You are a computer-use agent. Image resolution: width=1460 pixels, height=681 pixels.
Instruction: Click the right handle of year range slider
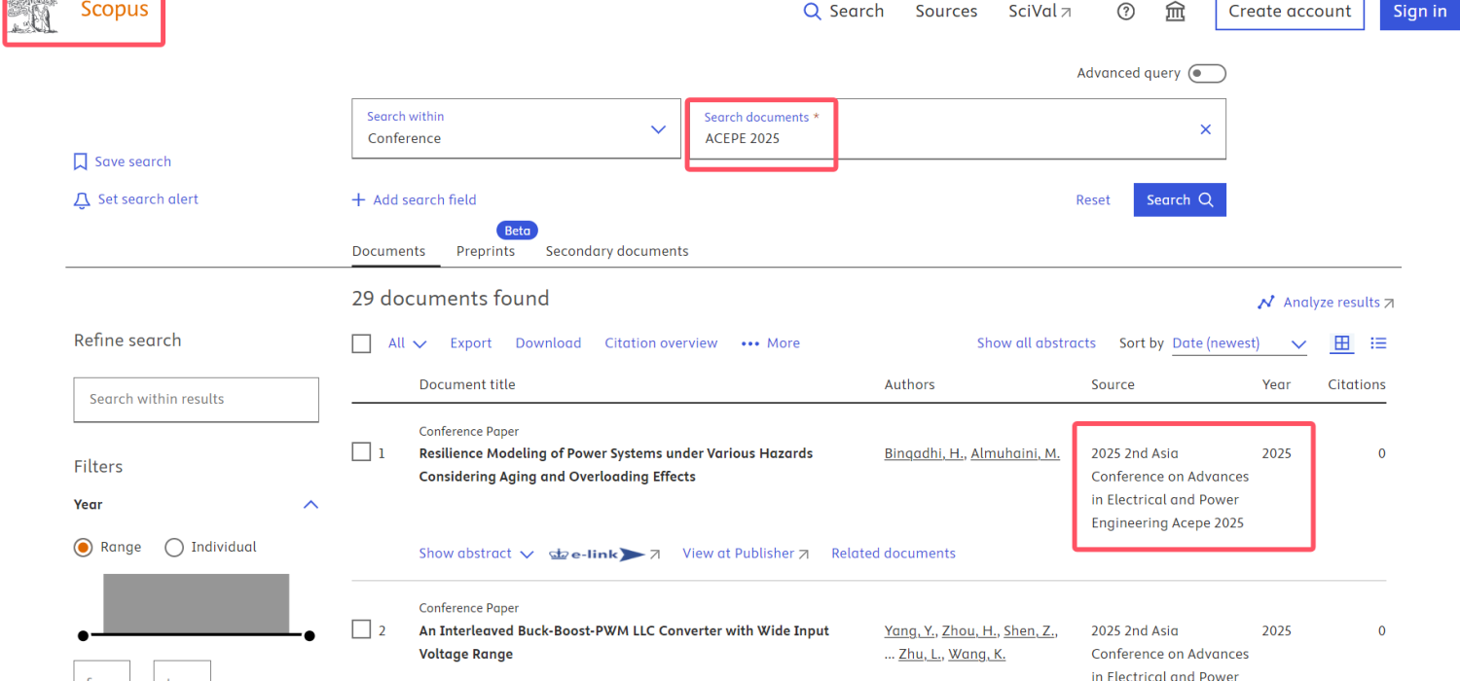click(x=310, y=636)
